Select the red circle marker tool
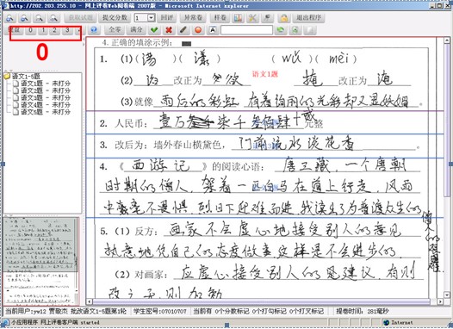The width and height of the screenshot is (453, 329). coord(198,30)
